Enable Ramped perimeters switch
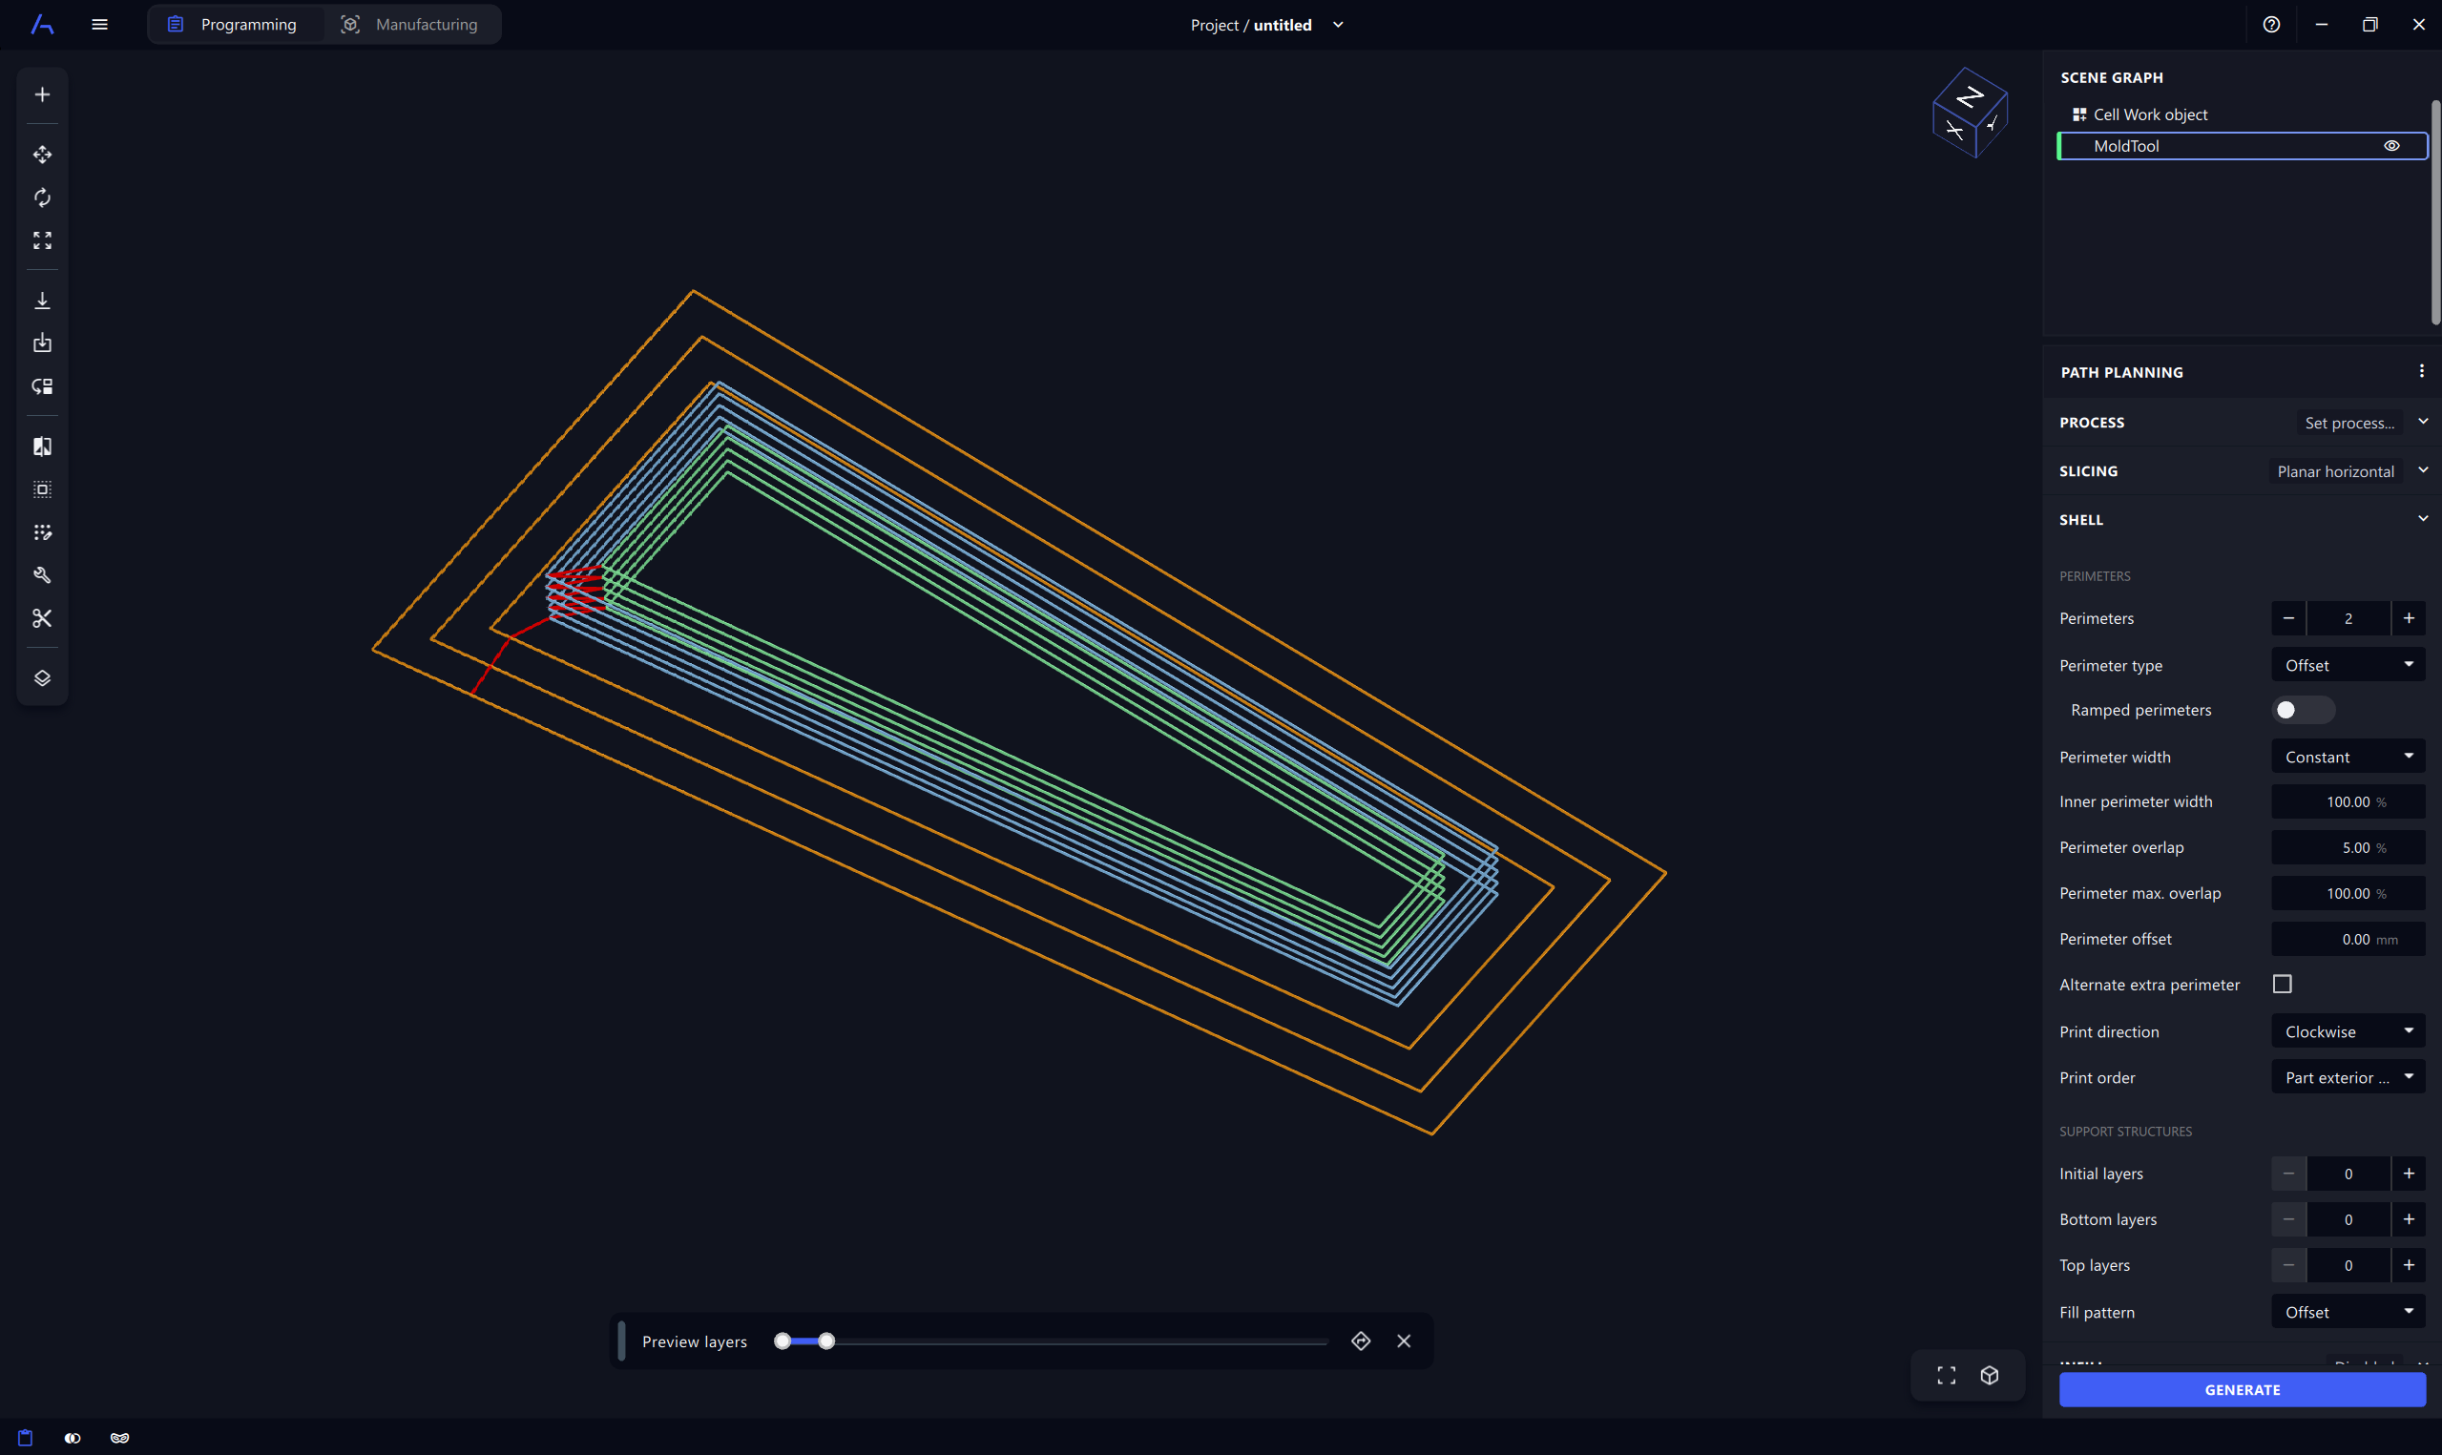Viewport: 2442px width, 1455px height. point(2303,710)
